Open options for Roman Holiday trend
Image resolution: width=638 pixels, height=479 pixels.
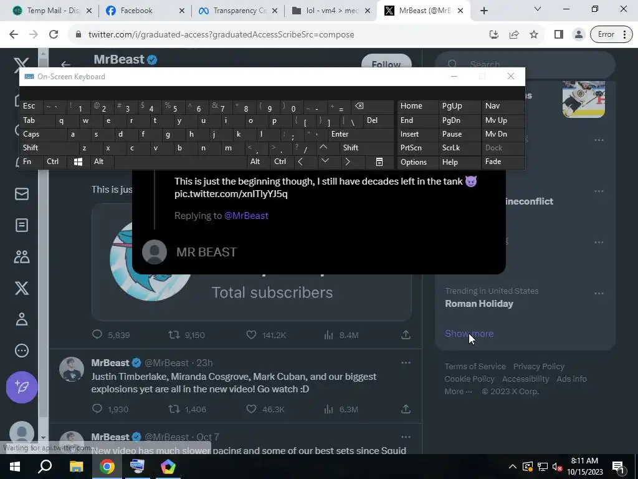point(599,293)
